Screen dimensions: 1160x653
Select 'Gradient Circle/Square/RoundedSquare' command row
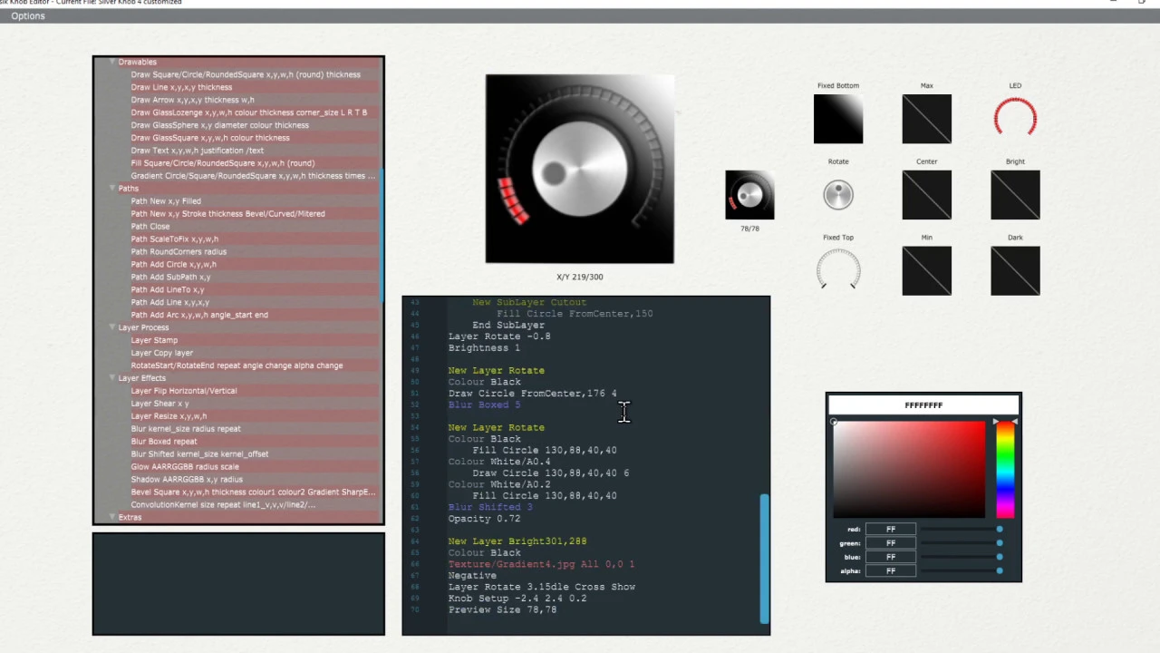click(x=253, y=176)
